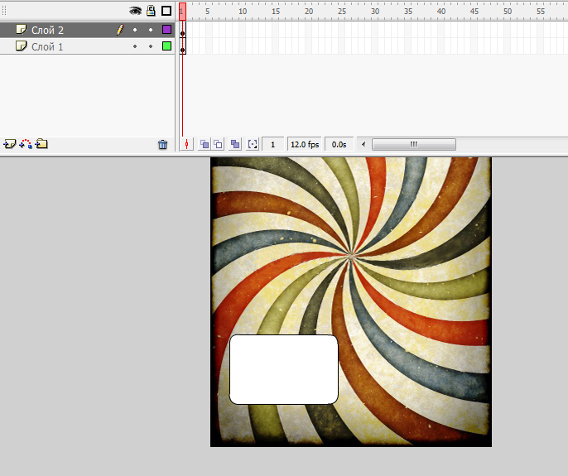568x476 pixels.
Task: Insert a new layer
Action: [x=10, y=144]
